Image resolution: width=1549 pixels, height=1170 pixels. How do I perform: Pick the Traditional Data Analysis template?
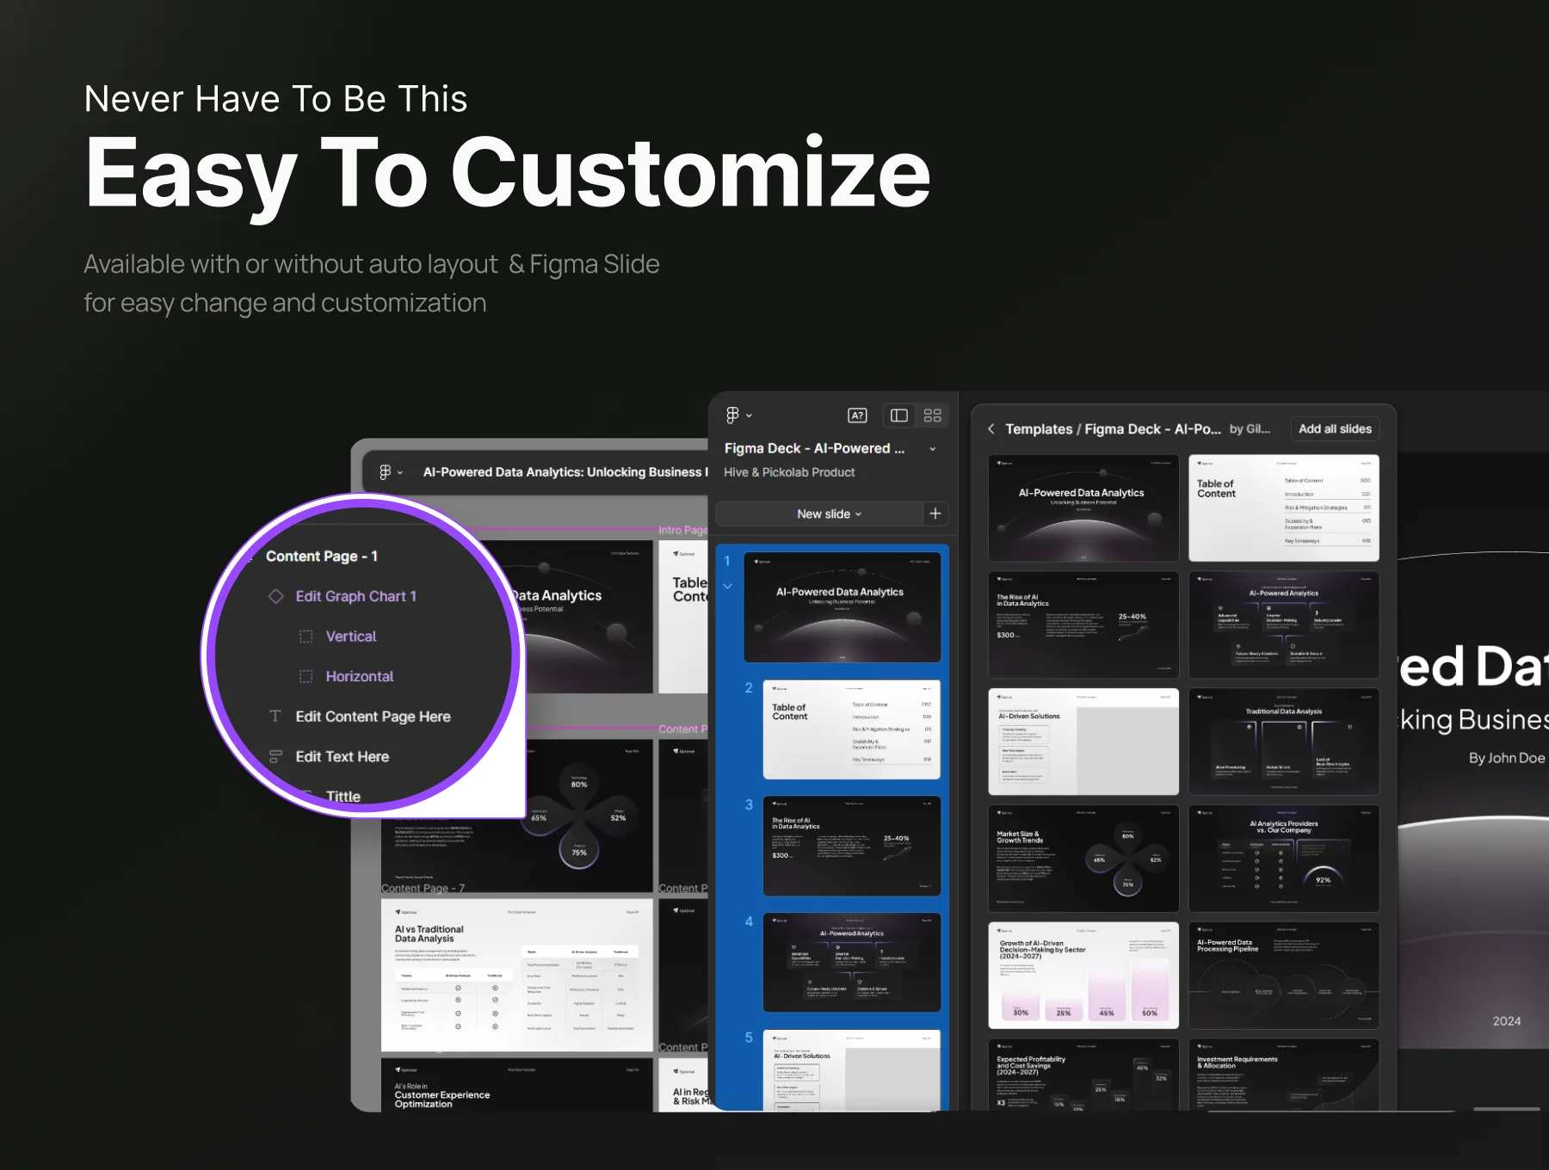[1284, 742]
